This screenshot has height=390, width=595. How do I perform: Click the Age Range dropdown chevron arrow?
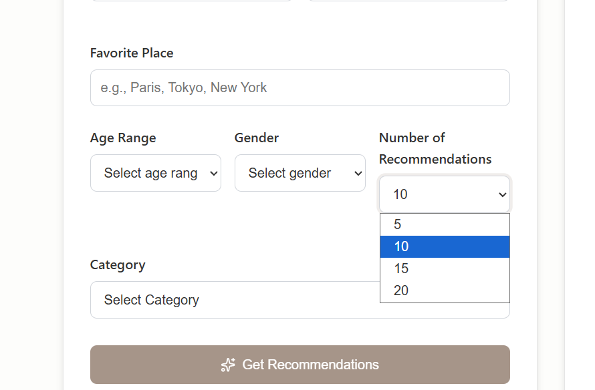(214, 174)
